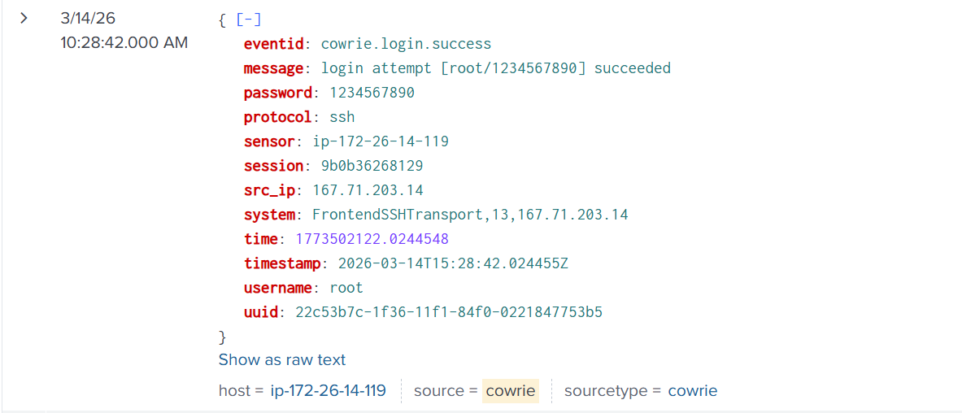
Task: Click the event time 10:28:42.000 AM
Action: pyautogui.click(x=124, y=42)
